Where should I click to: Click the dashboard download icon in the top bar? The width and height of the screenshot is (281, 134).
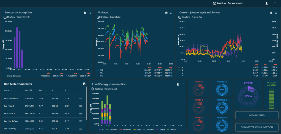point(266,3)
